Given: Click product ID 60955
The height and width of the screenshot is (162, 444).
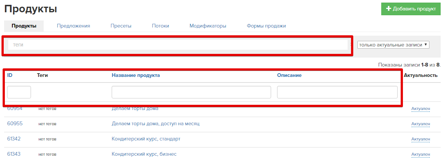Looking at the screenshot, I should (x=15, y=124).
